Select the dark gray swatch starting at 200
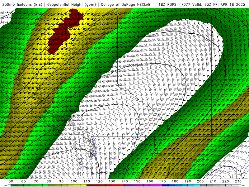 coord(204,185)
